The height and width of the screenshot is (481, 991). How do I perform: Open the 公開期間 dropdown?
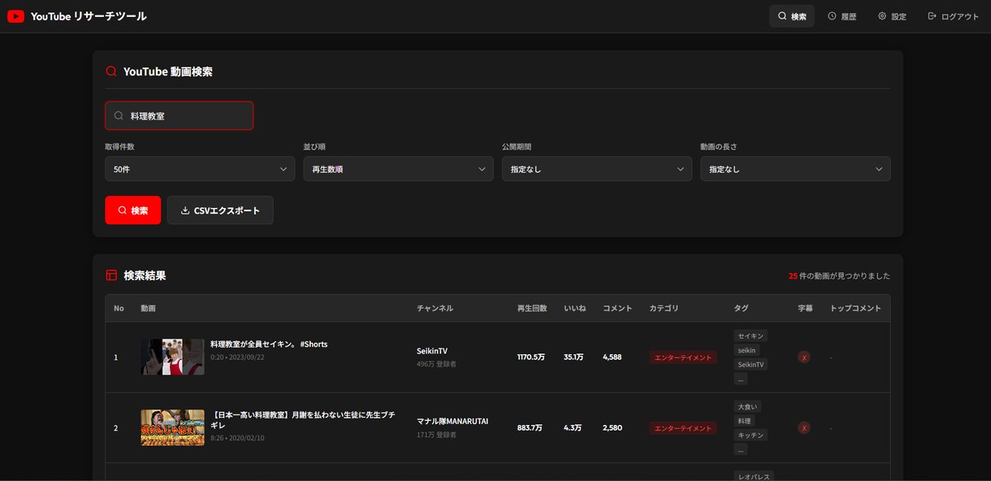click(x=597, y=169)
